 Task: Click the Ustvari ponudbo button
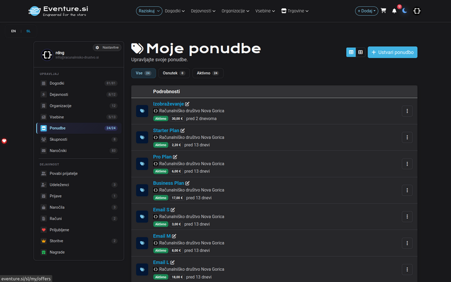392,52
